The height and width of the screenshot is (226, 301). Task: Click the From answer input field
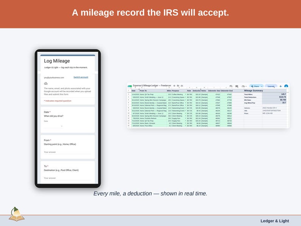pos(67,152)
